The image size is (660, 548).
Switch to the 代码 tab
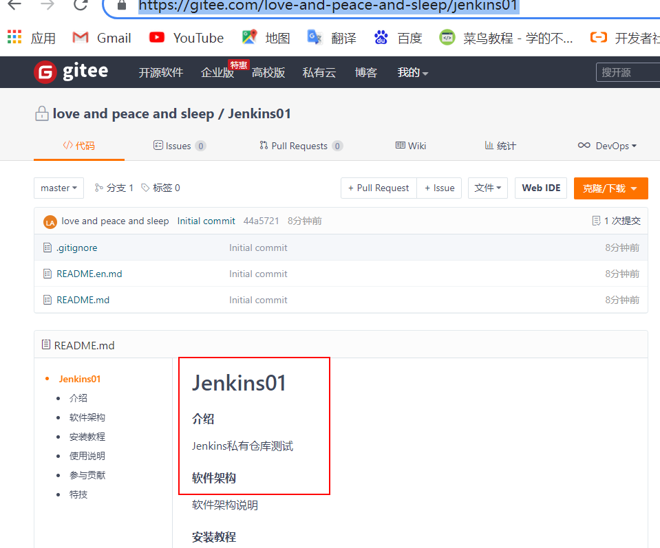point(78,145)
